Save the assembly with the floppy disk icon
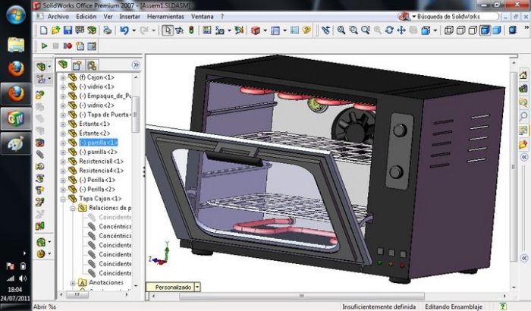The image size is (531, 311). 68,30
